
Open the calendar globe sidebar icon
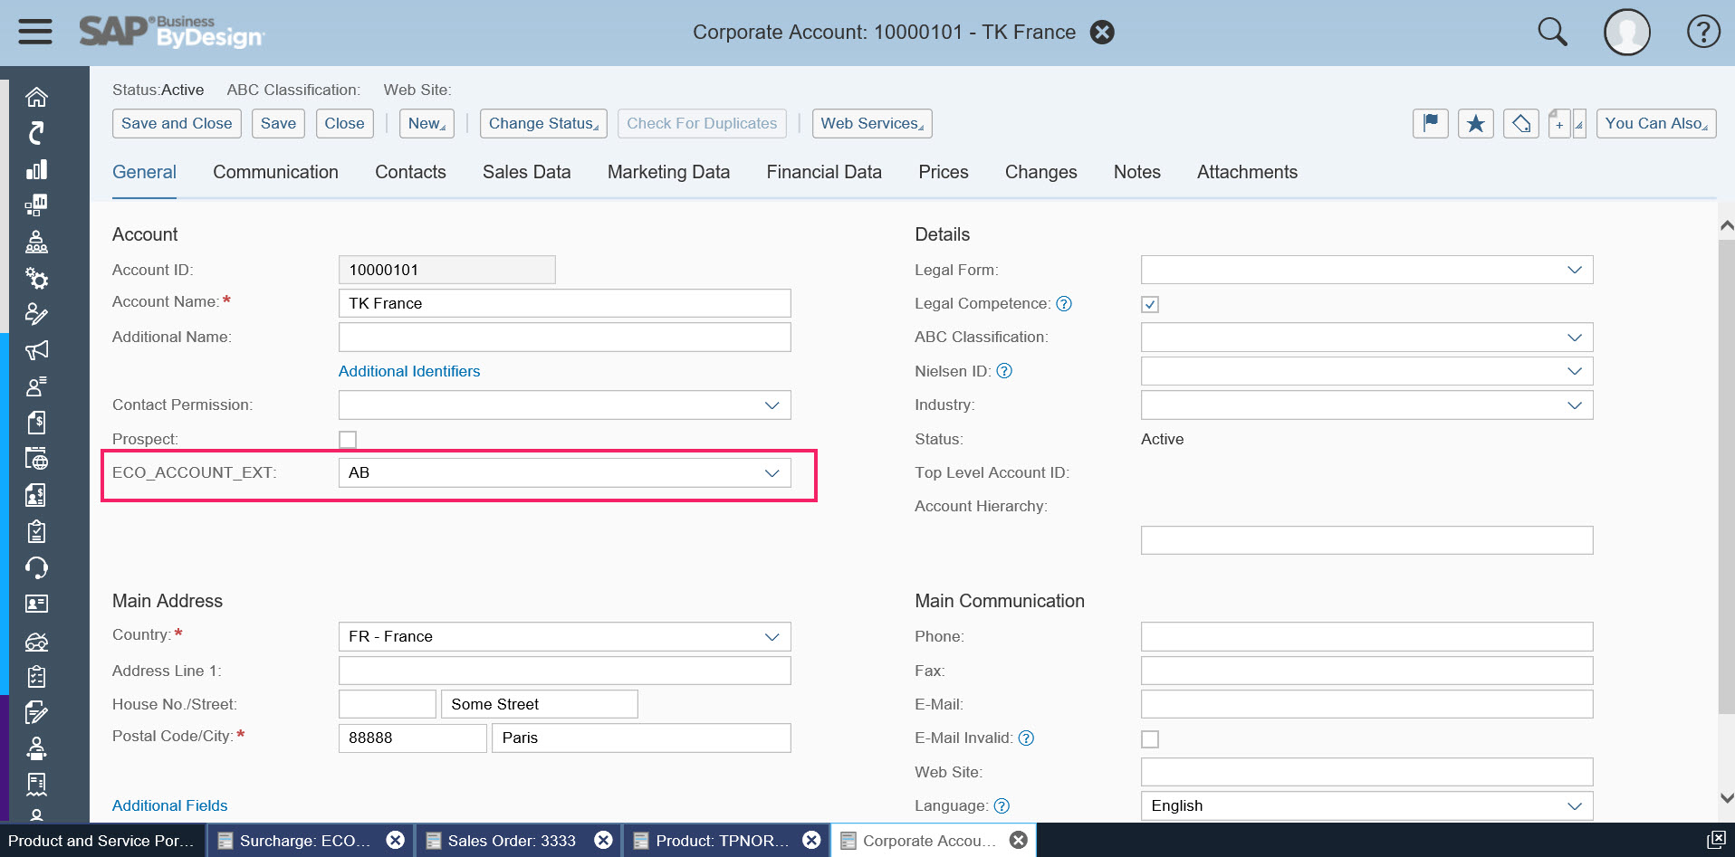(36, 459)
